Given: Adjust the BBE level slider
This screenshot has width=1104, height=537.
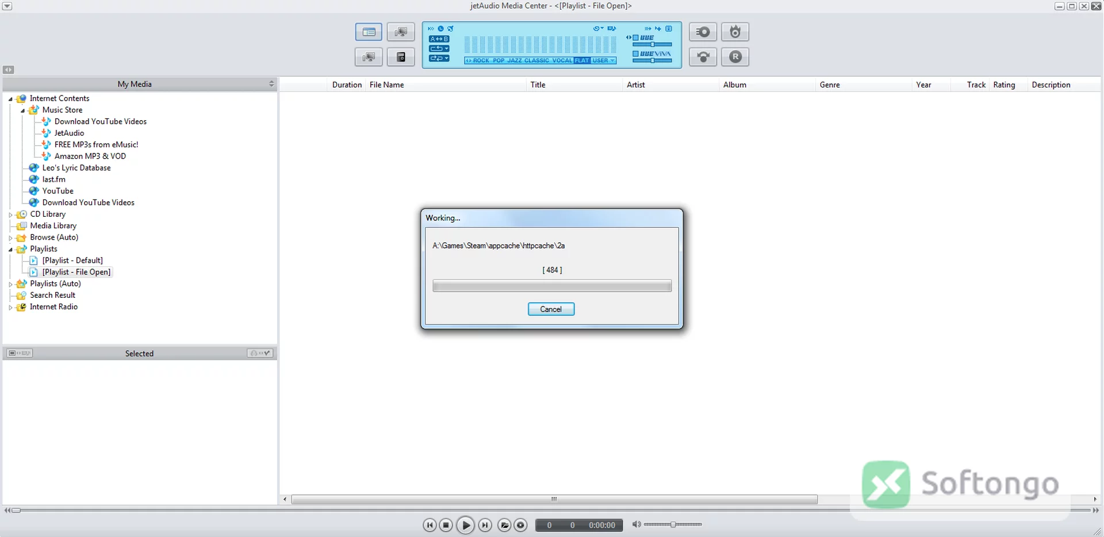Looking at the screenshot, I should click(652, 44).
